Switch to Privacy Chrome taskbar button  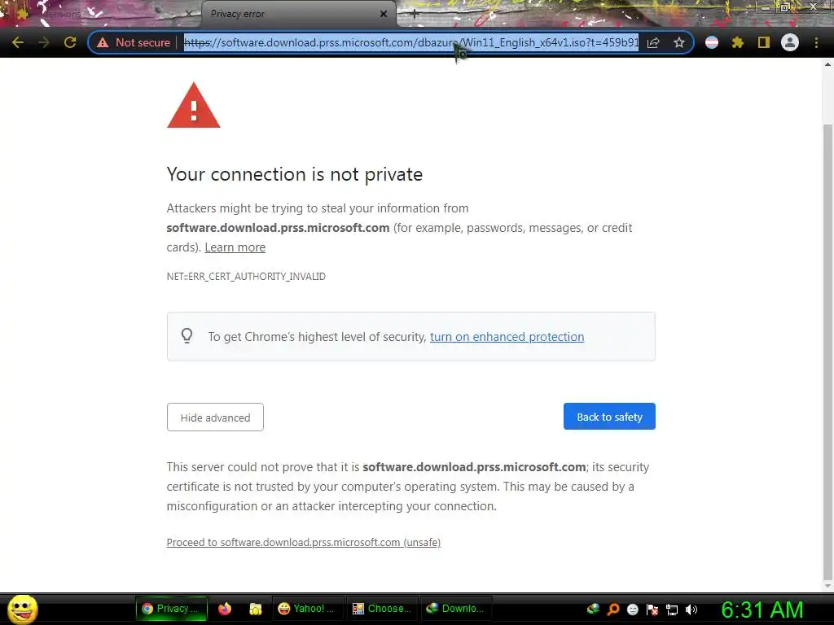[170, 609]
